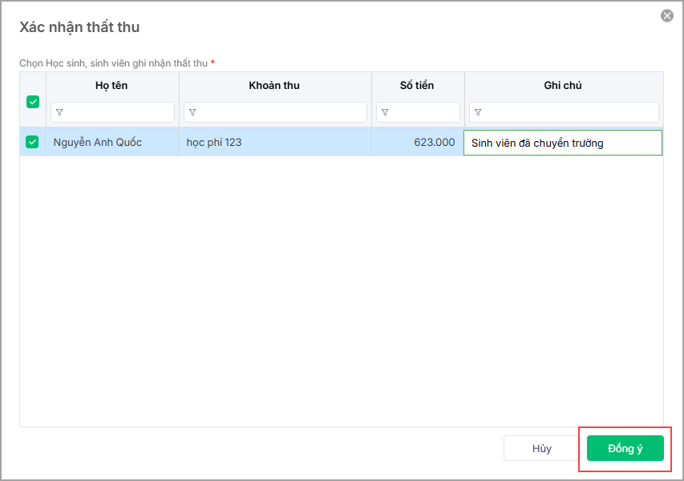This screenshot has width=684, height=481.
Task: Click the filter icon under Họ tên
Action: pyautogui.click(x=59, y=112)
